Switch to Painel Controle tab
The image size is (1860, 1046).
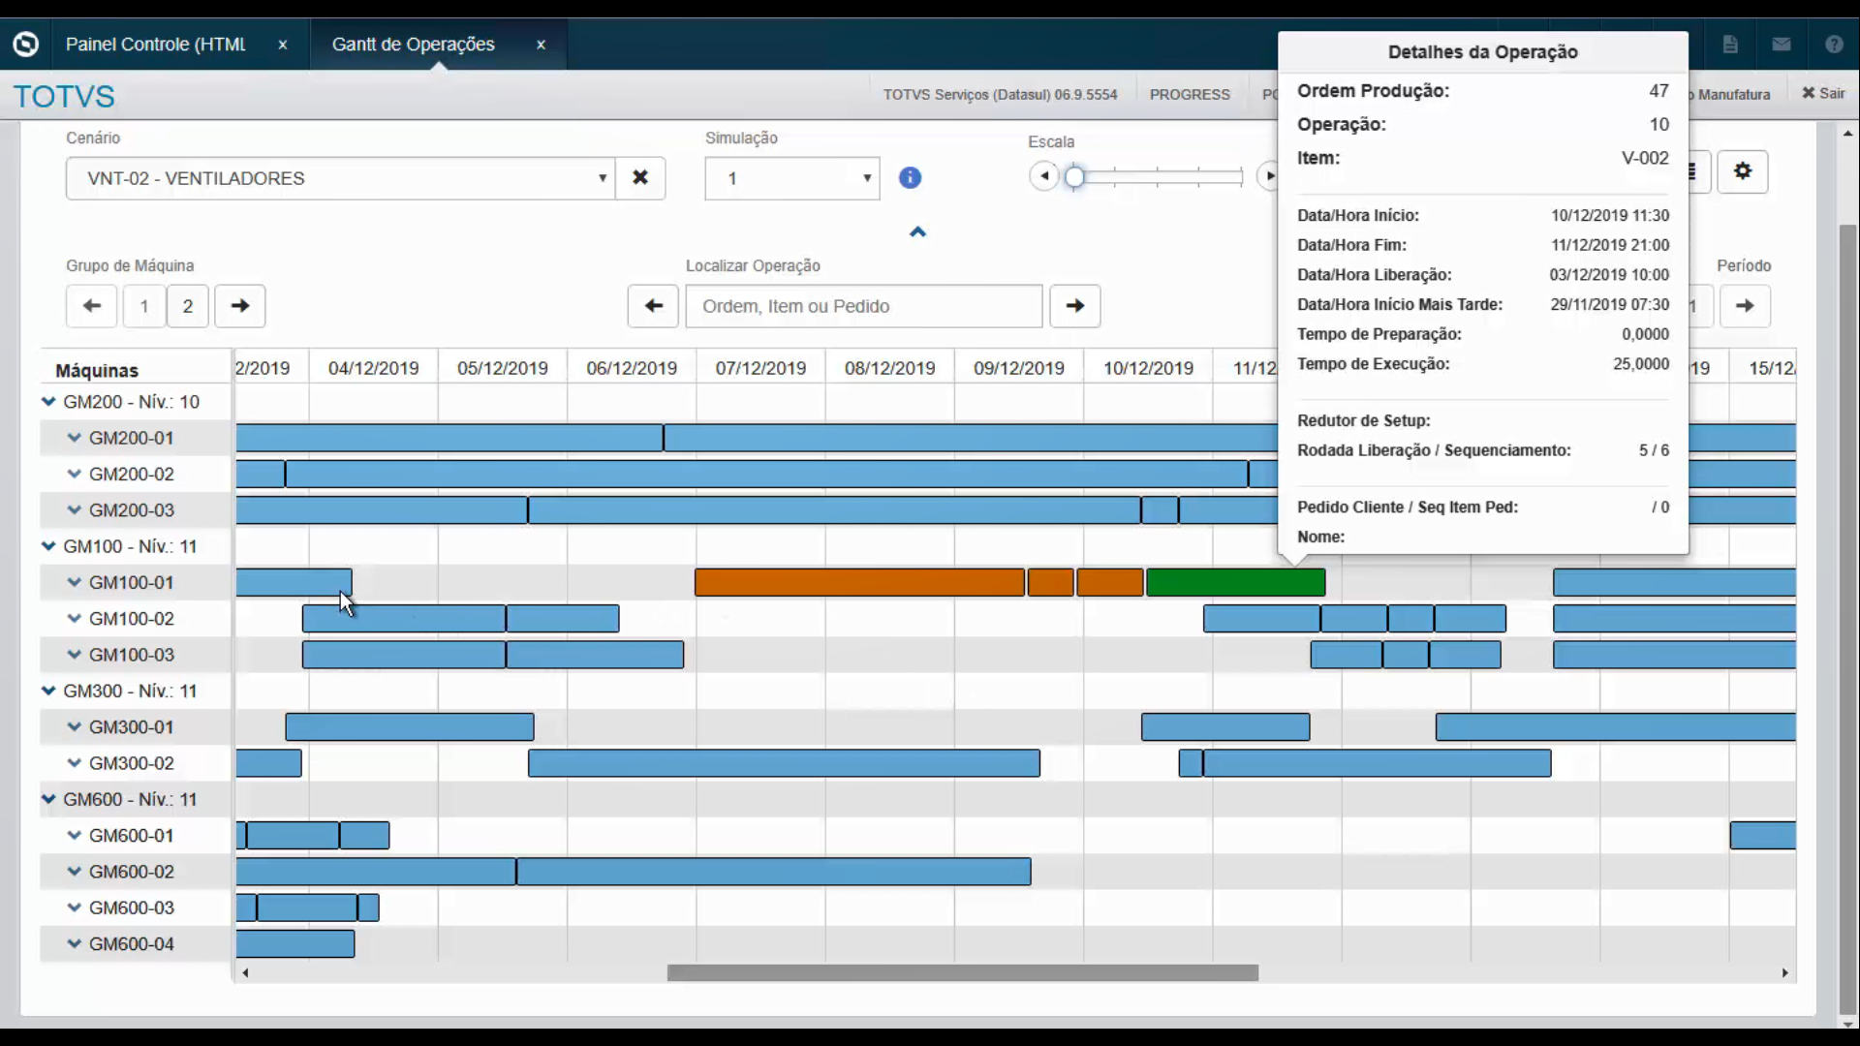155,45
